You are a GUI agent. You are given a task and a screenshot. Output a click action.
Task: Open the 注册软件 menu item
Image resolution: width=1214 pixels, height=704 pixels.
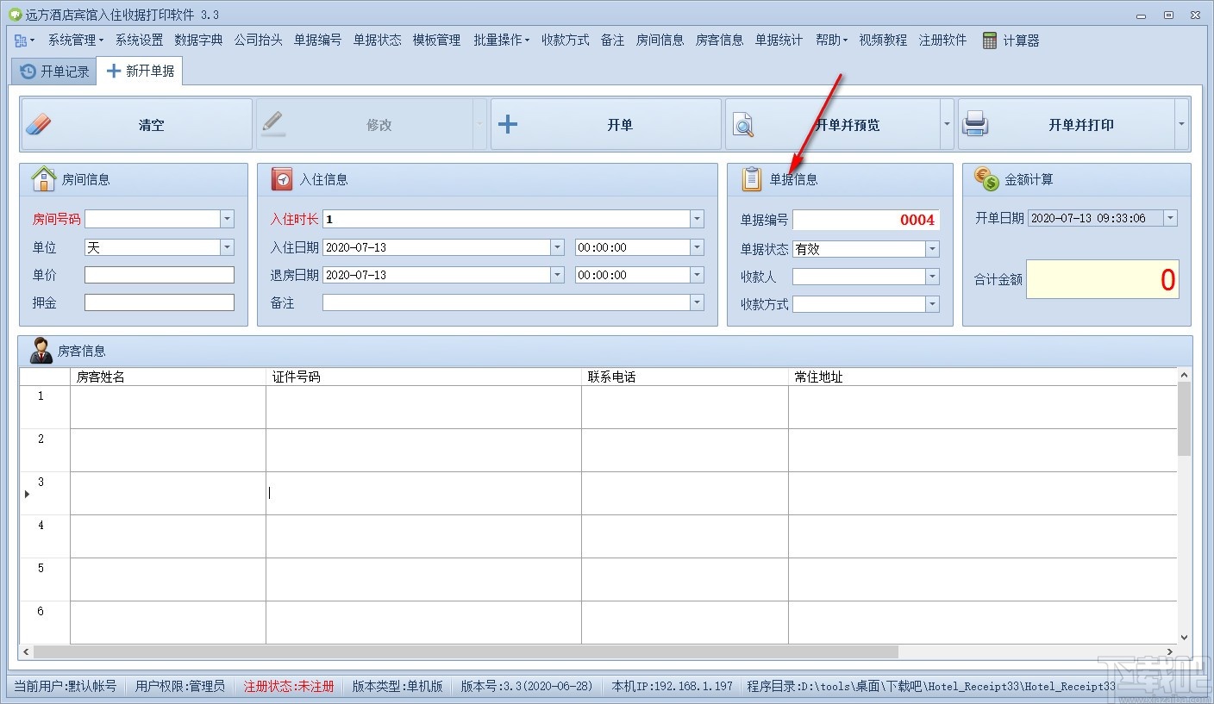coord(943,40)
